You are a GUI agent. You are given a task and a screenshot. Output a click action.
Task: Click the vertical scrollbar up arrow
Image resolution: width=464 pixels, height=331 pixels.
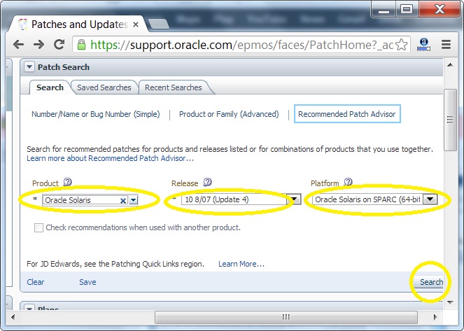click(450, 65)
